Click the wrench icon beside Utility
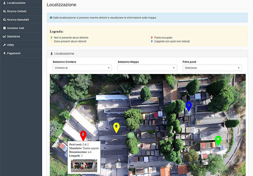Screen dimensions: 253x176 tap(4, 45)
